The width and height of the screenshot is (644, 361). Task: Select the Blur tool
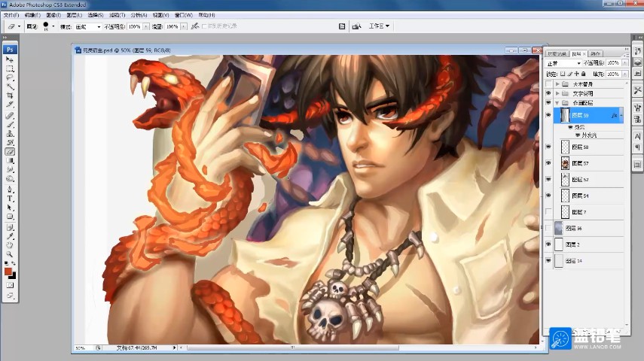click(x=10, y=169)
